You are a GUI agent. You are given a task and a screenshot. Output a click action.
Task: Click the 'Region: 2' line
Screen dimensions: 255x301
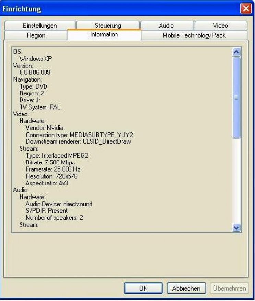(x=32, y=93)
